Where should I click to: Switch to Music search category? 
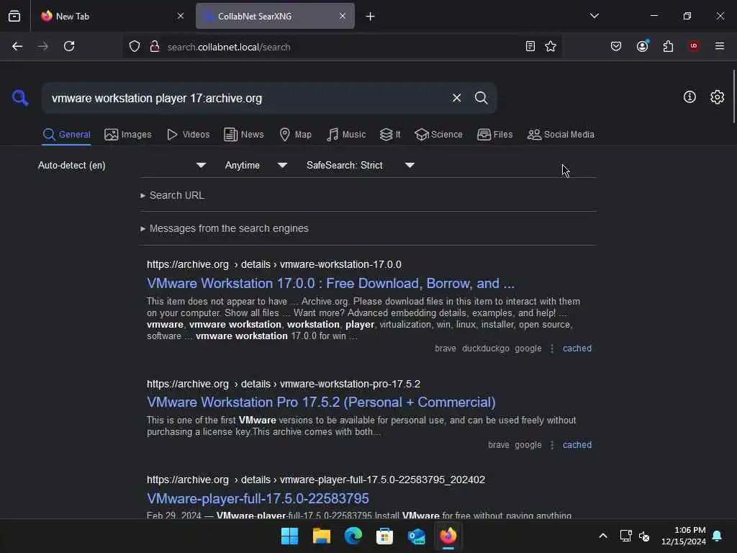pyautogui.click(x=346, y=135)
